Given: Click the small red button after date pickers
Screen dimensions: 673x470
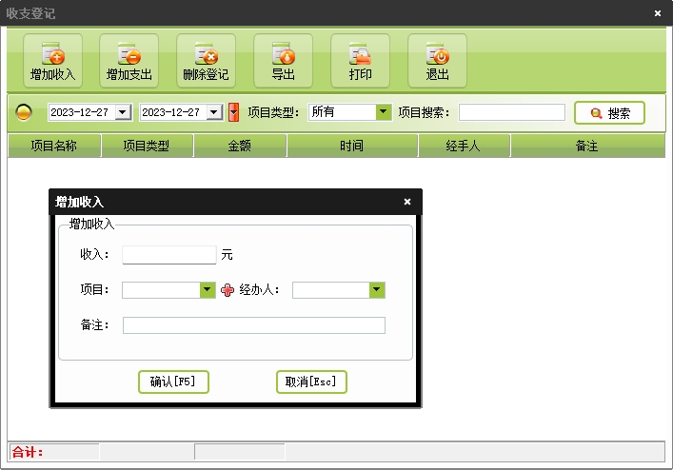Looking at the screenshot, I should tap(233, 112).
